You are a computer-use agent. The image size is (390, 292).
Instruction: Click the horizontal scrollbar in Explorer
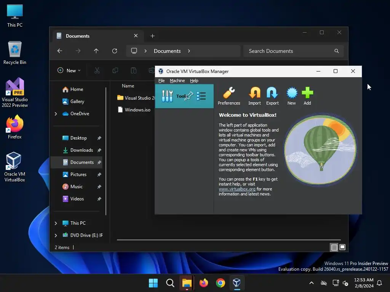pos(229,240)
